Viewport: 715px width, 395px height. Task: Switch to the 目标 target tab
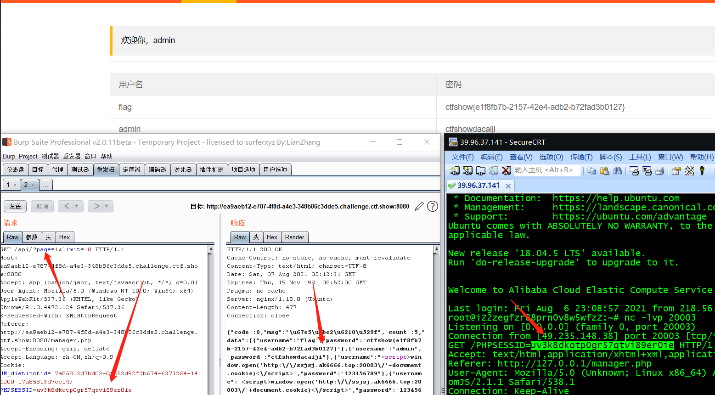pyautogui.click(x=38, y=169)
